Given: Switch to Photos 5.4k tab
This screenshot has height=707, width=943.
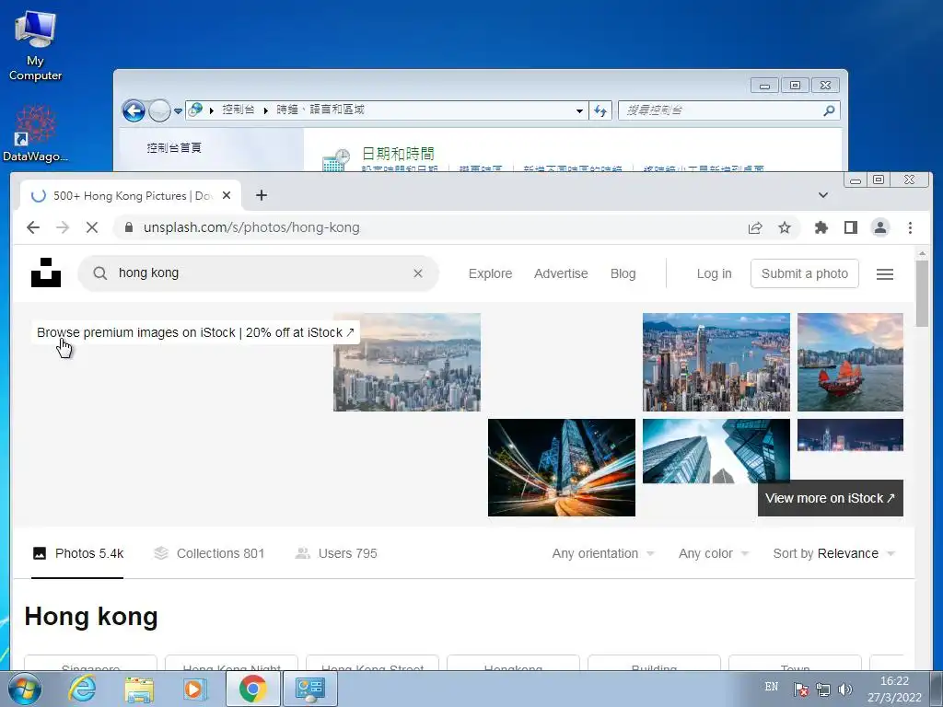Looking at the screenshot, I should tap(77, 553).
